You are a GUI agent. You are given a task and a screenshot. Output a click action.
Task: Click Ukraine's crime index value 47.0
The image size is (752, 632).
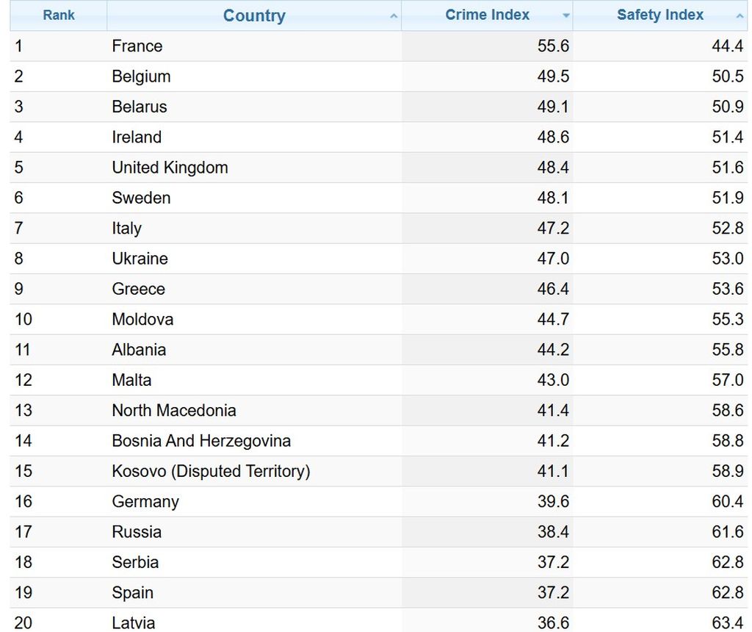click(x=553, y=259)
